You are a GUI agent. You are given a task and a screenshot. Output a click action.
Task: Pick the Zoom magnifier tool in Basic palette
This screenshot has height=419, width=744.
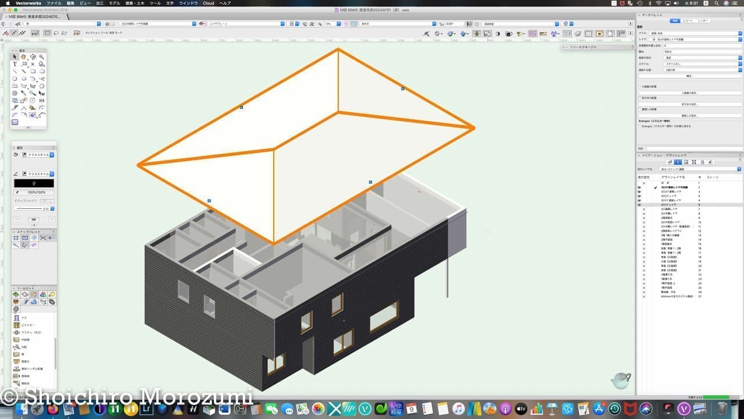pos(42,57)
